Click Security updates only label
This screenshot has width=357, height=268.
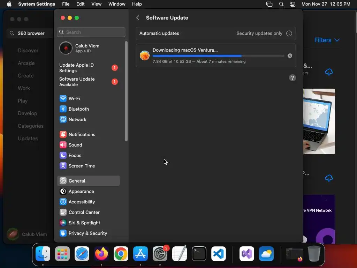pos(259,33)
